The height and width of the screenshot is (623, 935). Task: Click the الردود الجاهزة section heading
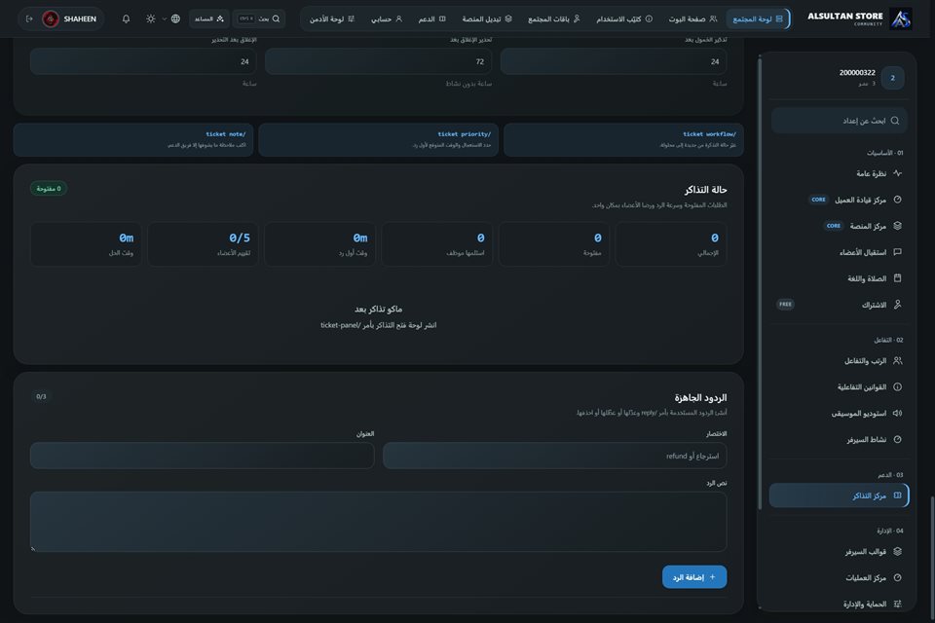click(700, 397)
